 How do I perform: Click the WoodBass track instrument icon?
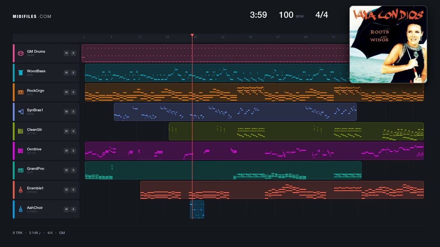[x=21, y=73]
